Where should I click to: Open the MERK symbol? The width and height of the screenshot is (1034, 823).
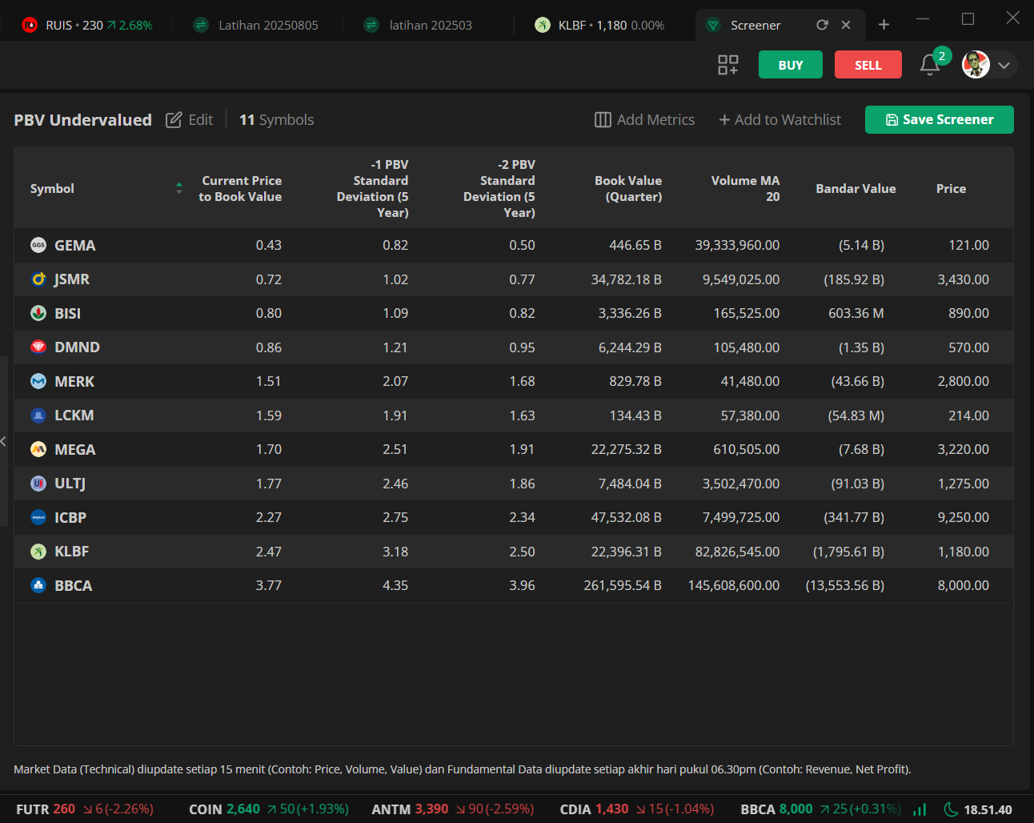74,381
